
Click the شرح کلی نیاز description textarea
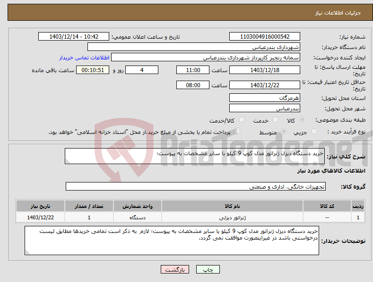tap(195, 156)
